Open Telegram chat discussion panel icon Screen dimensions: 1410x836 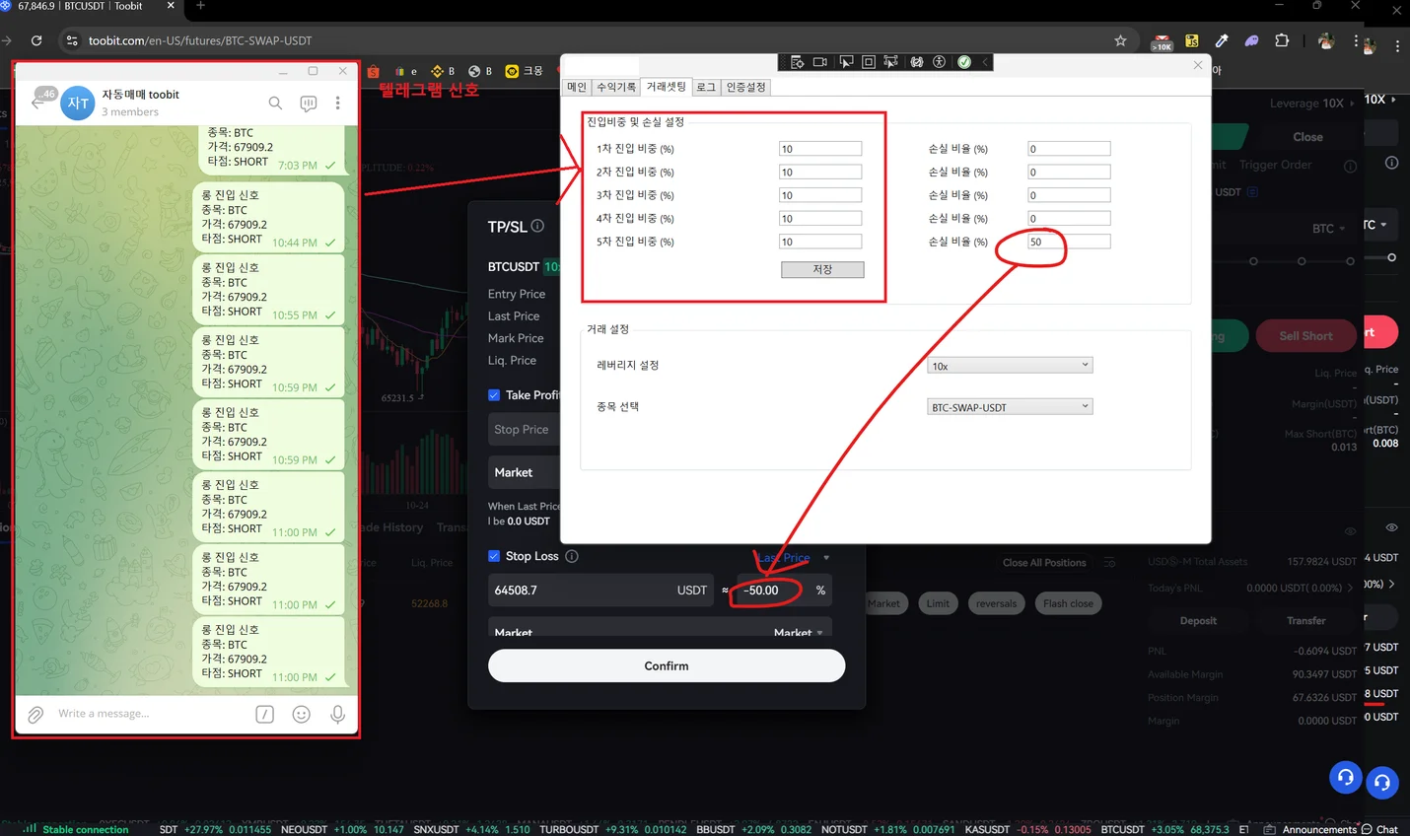pyautogui.click(x=308, y=104)
